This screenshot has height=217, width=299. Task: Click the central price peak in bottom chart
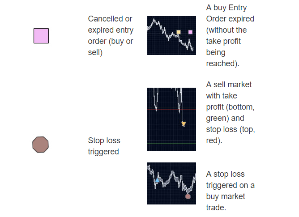[173, 172]
